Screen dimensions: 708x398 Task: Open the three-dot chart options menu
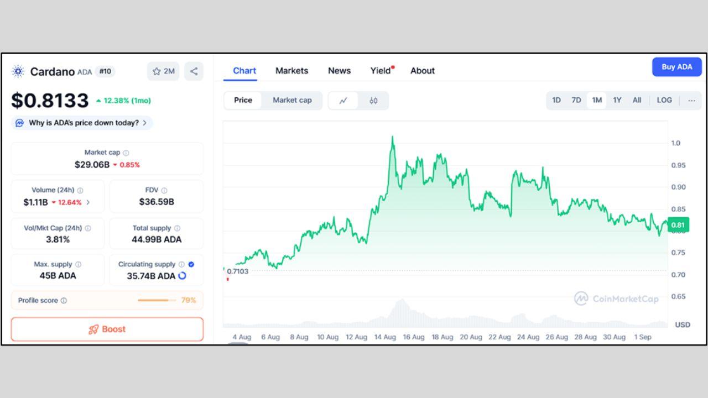pos(691,100)
